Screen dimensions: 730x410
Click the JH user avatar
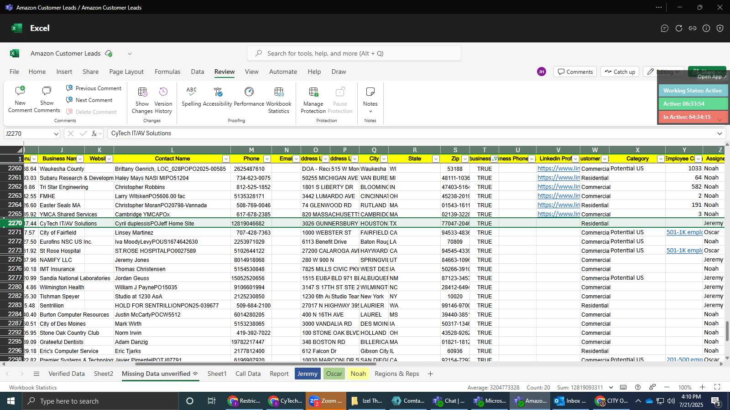click(x=542, y=72)
